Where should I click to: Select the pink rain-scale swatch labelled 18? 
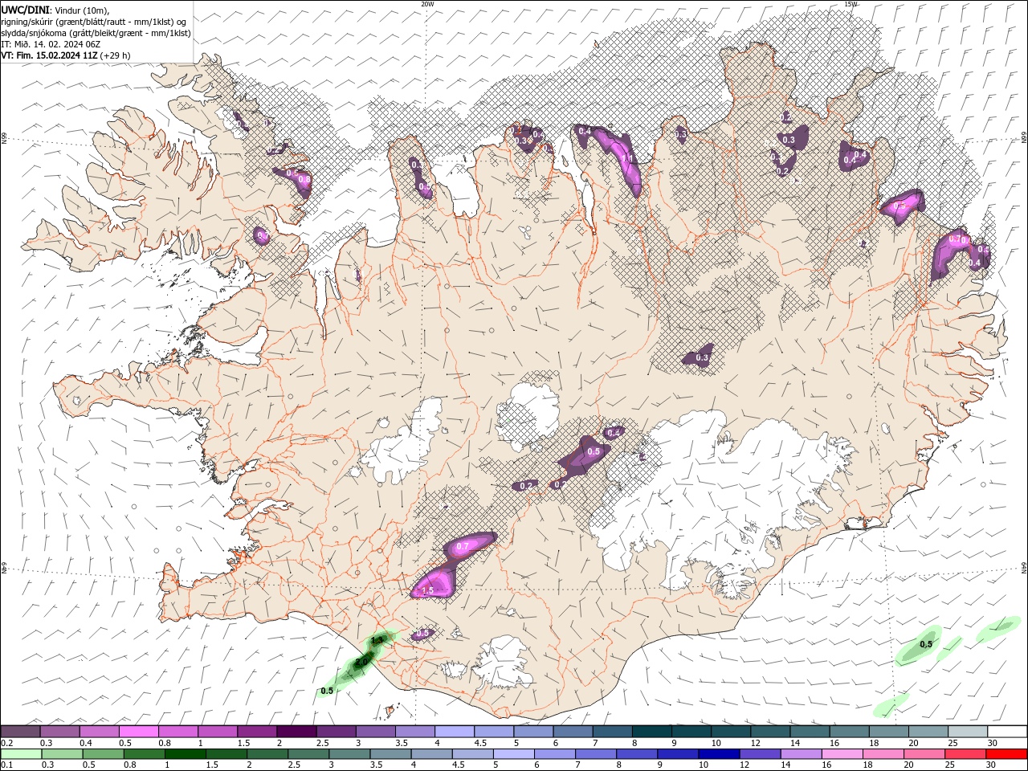pos(883,754)
